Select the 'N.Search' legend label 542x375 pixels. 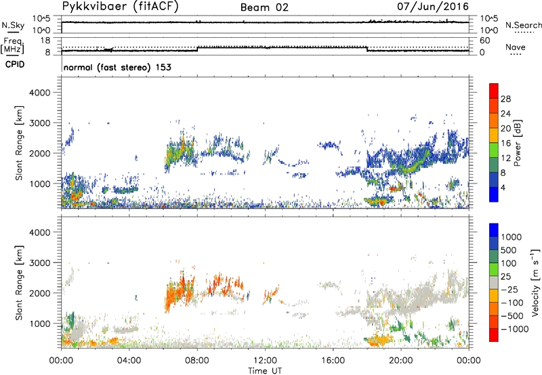click(524, 25)
